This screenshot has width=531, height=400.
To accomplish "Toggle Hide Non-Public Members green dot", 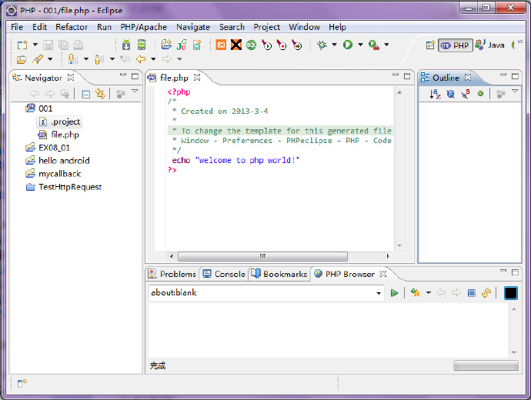I will coord(480,94).
